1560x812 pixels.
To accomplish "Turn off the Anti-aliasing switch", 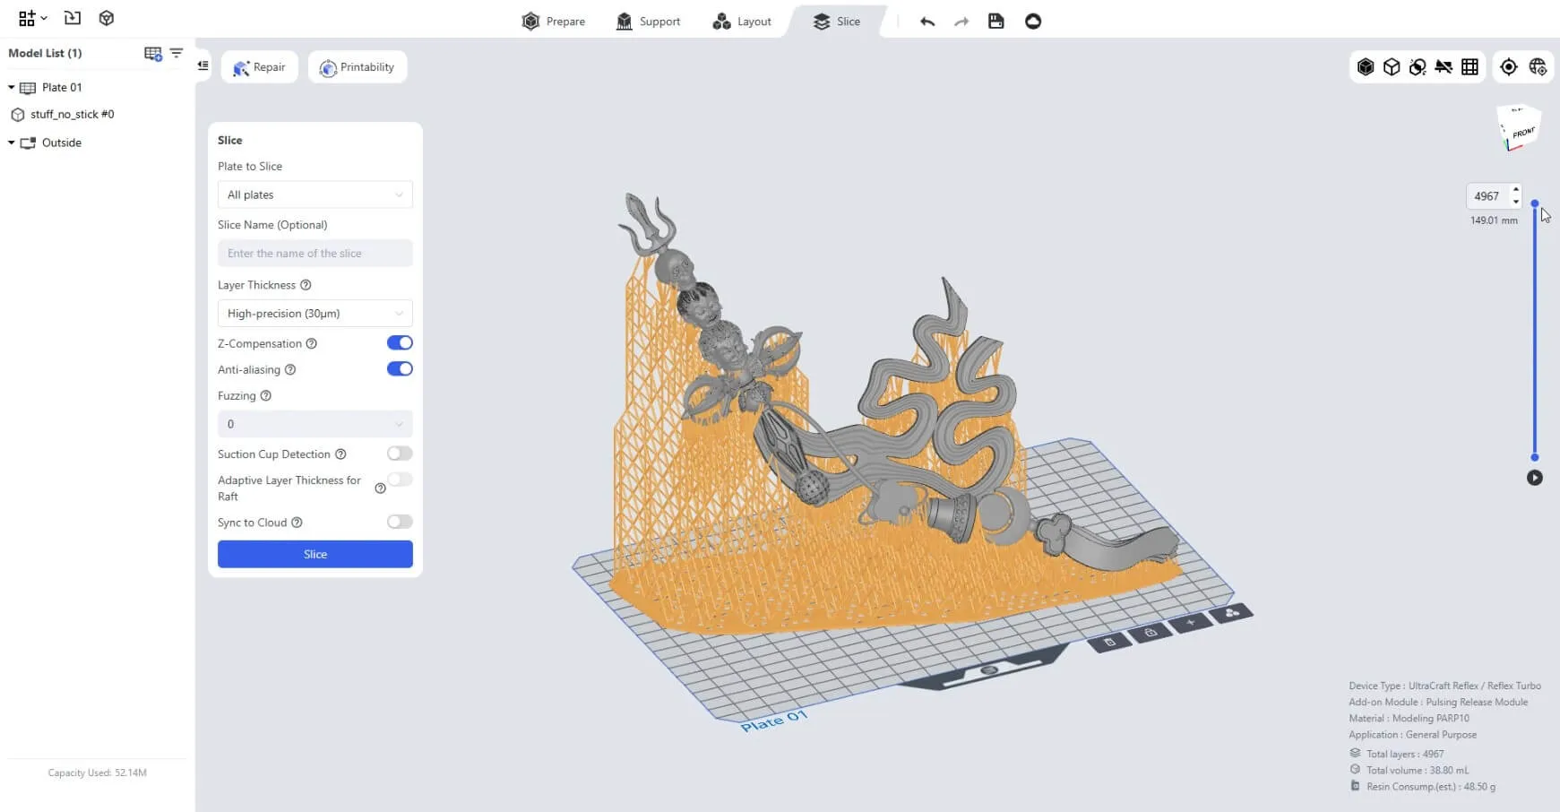I will click(x=400, y=369).
